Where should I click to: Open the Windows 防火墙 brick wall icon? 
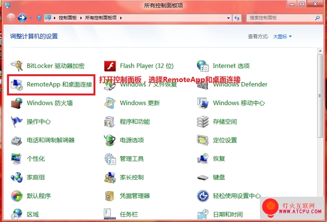coord(17,103)
